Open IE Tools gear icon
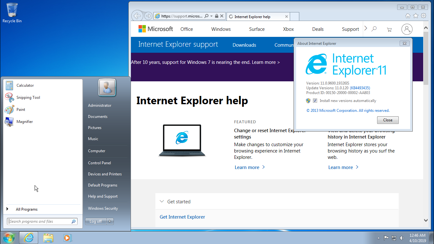Image resolution: width=434 pixels, height=244 pixels. coord(424,16)
